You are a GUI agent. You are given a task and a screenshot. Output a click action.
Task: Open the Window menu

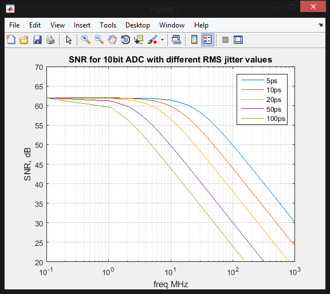(x=172, y=25)
